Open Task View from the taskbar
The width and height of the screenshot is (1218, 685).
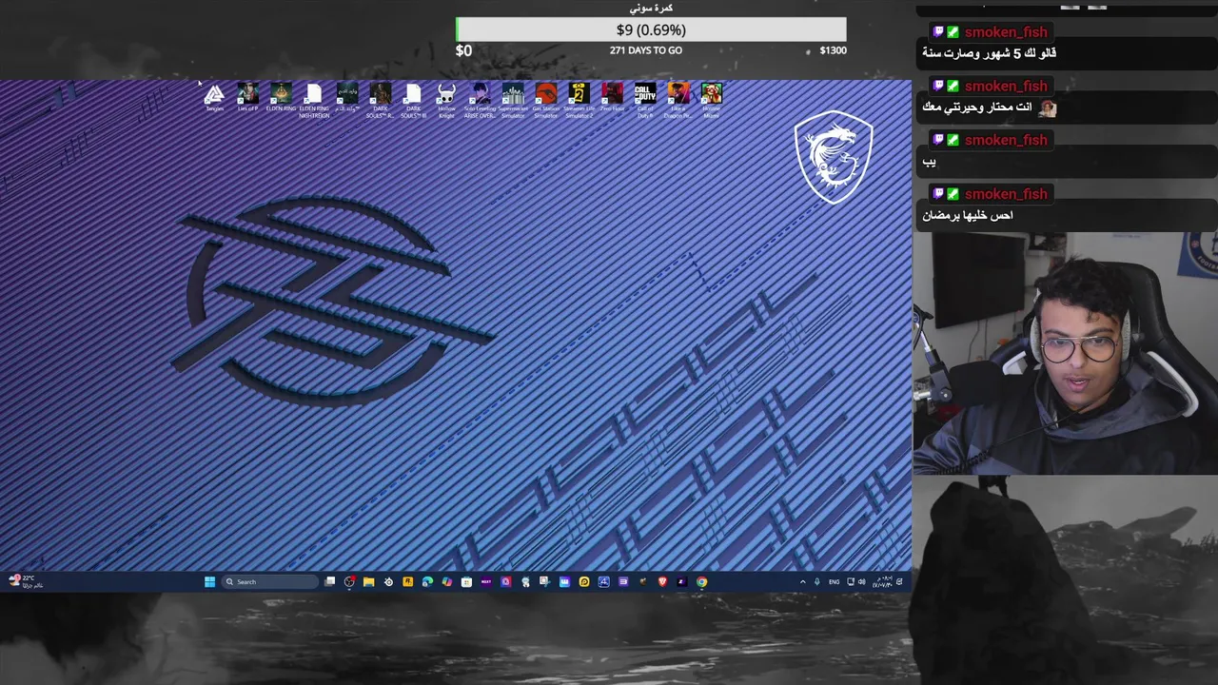pos(329,581)
